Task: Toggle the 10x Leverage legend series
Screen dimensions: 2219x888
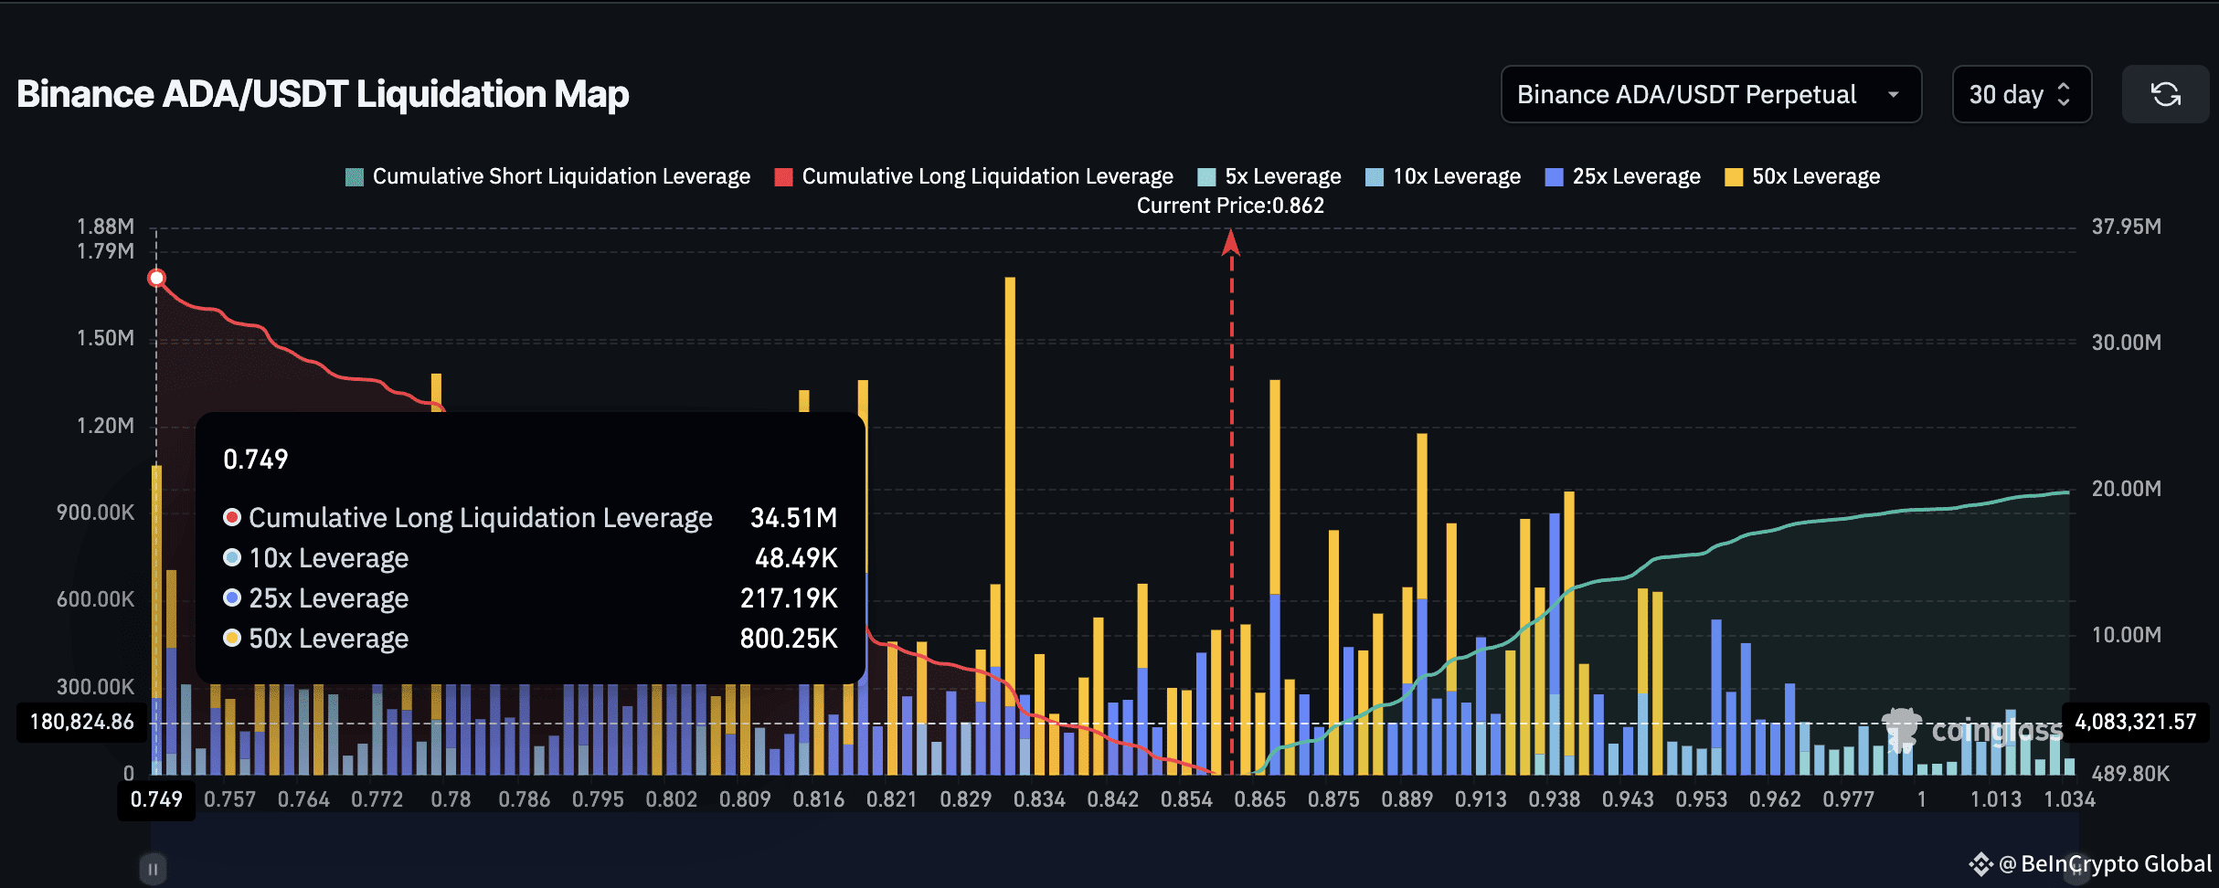Action: [1443, 176]
